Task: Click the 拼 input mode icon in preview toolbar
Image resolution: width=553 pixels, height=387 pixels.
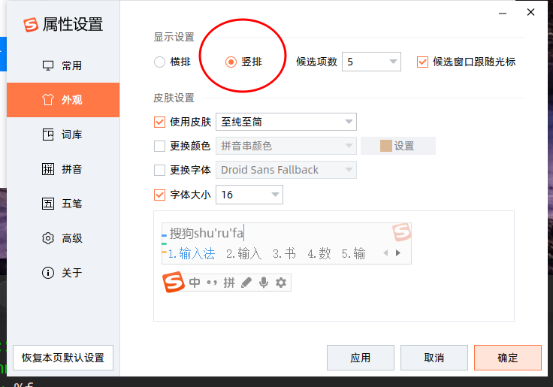Action: [x=229, y=283]
